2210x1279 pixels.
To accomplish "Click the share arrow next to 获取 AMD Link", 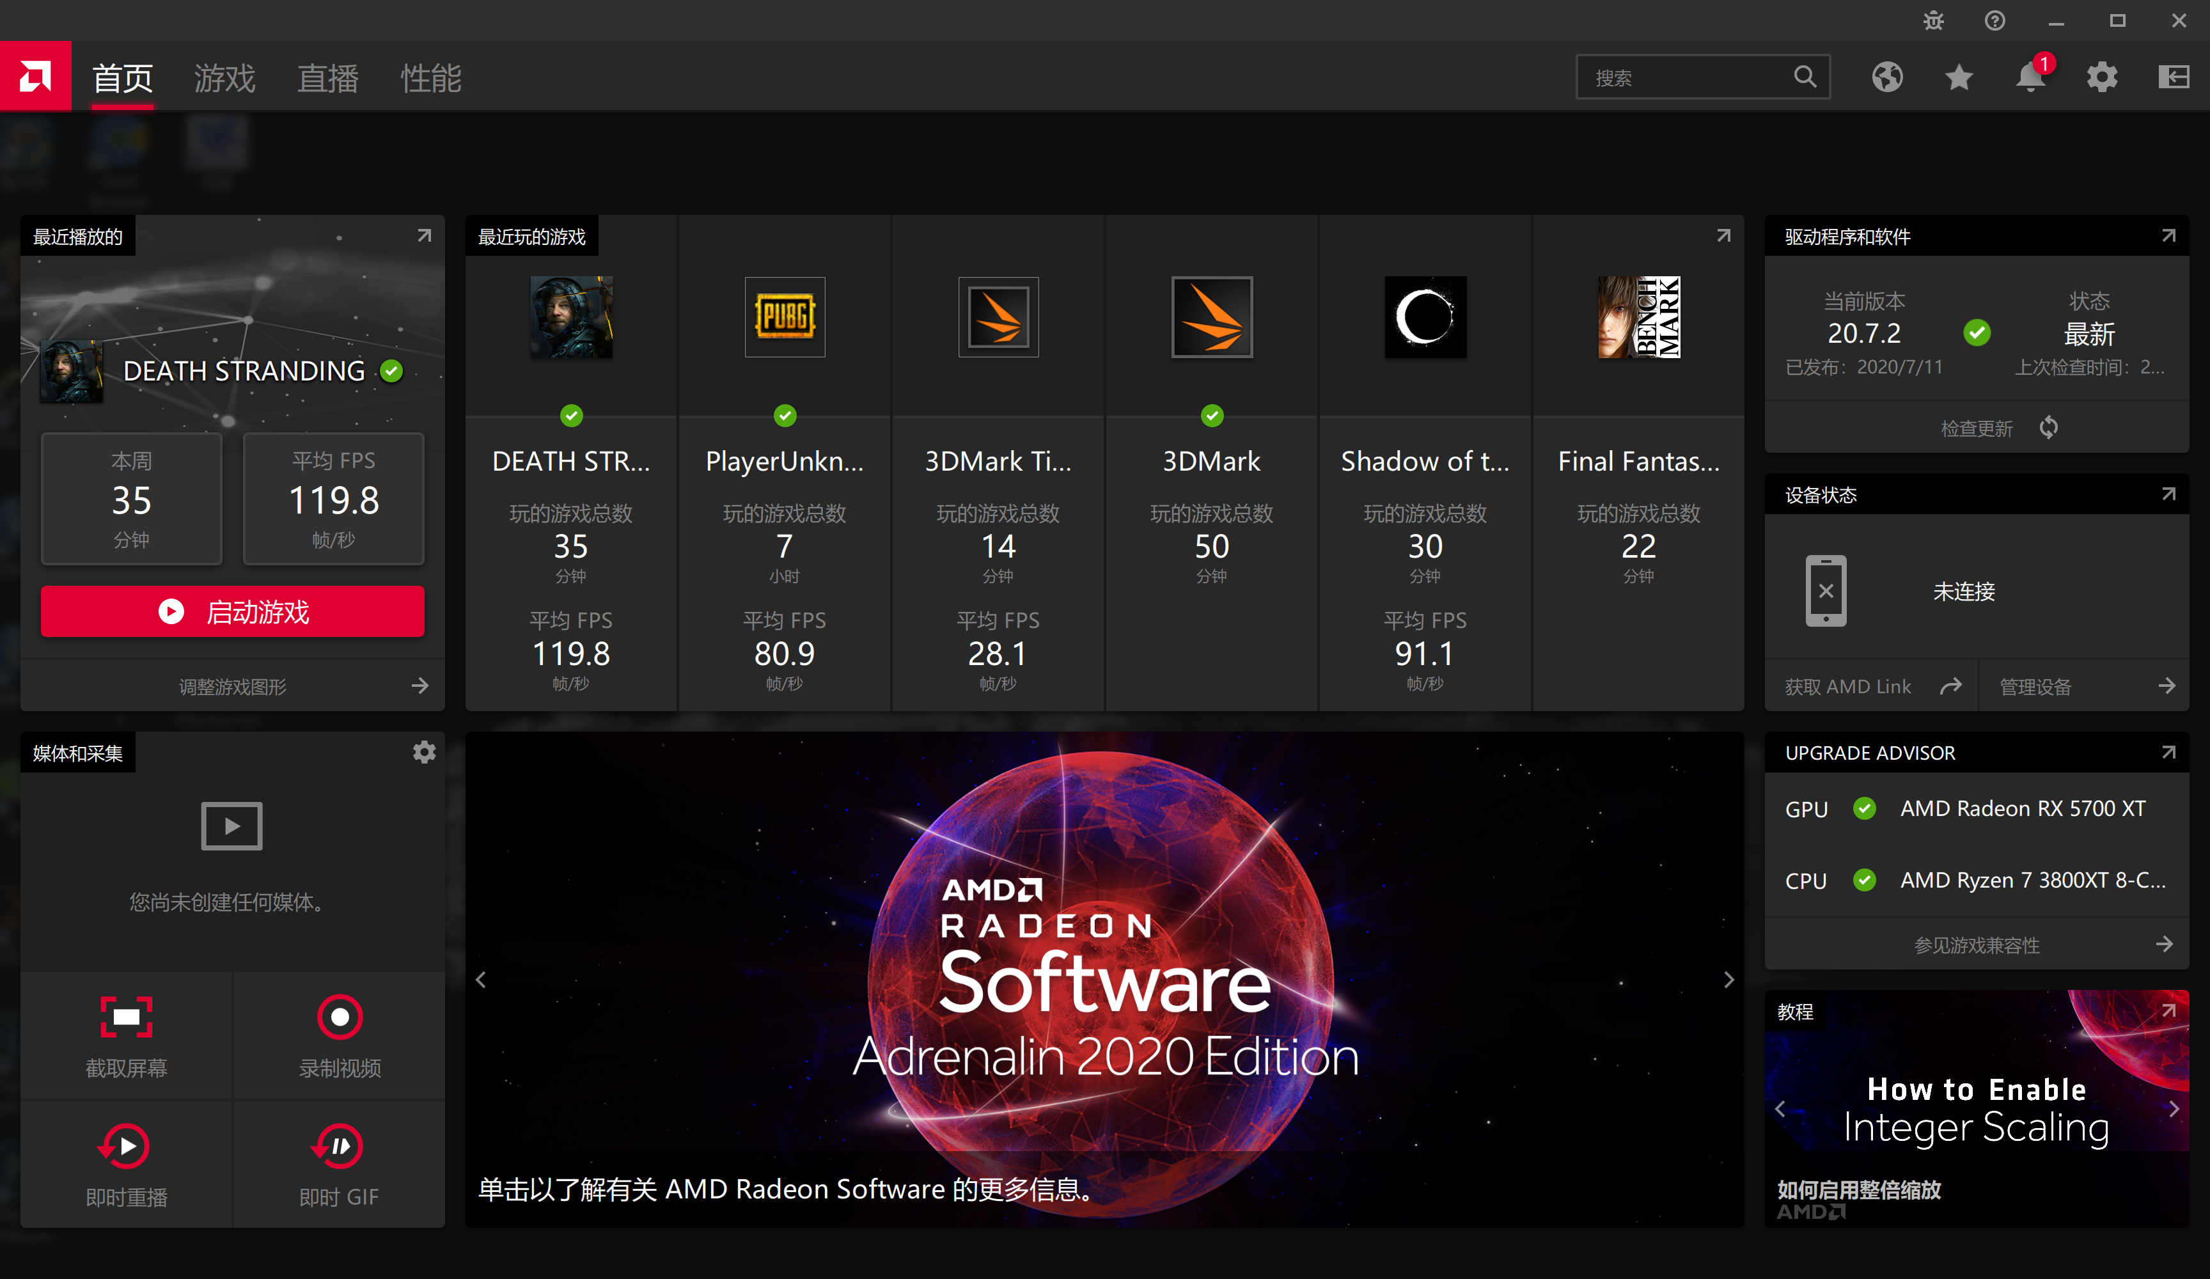I will 1950,686.
